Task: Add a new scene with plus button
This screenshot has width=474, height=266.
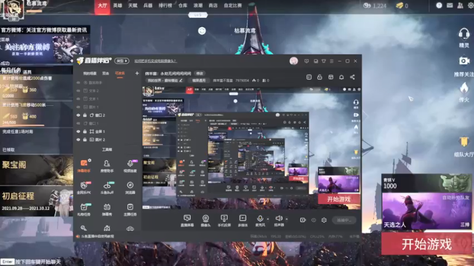Action: point(137,73)
